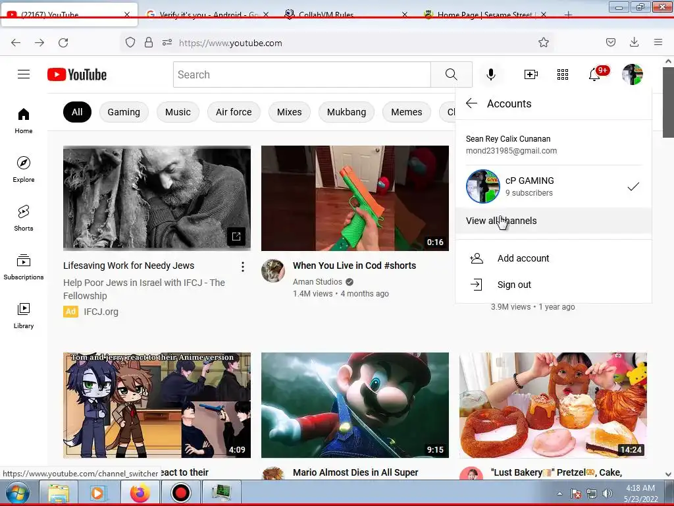Open the When You Live in Cod title

coord(354,266)
